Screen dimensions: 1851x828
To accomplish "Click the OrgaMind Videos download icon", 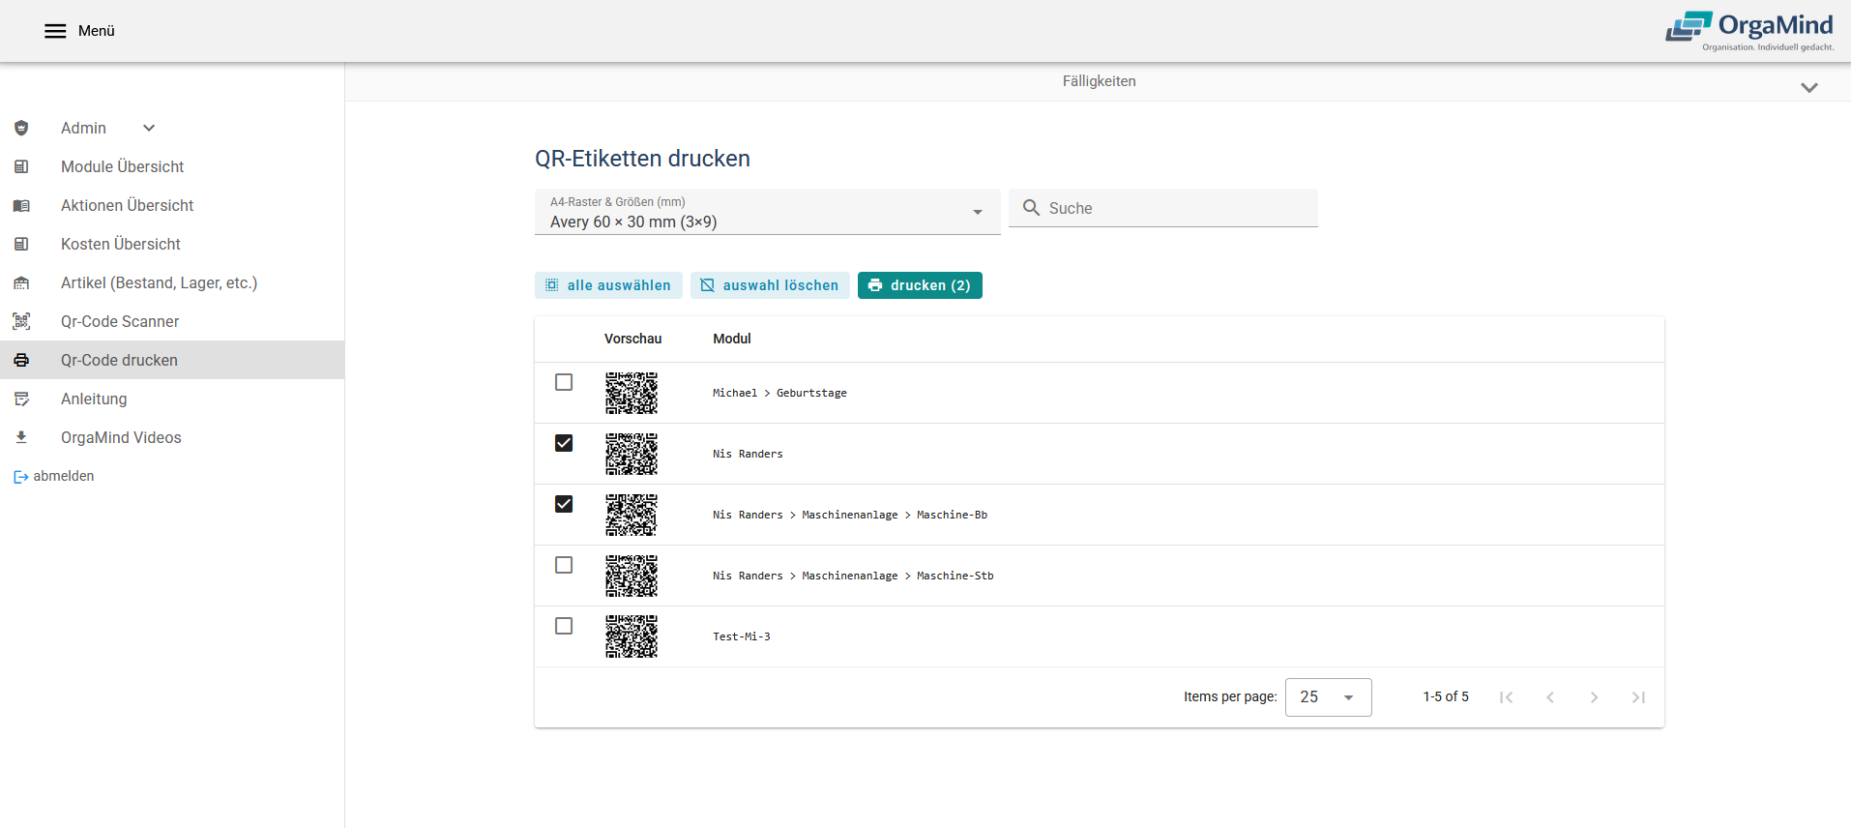I will pos(21,437).
